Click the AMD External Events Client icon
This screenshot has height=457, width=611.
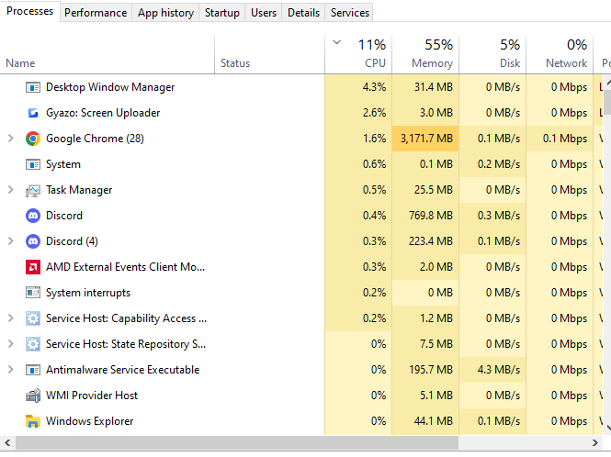coord(33,267)
